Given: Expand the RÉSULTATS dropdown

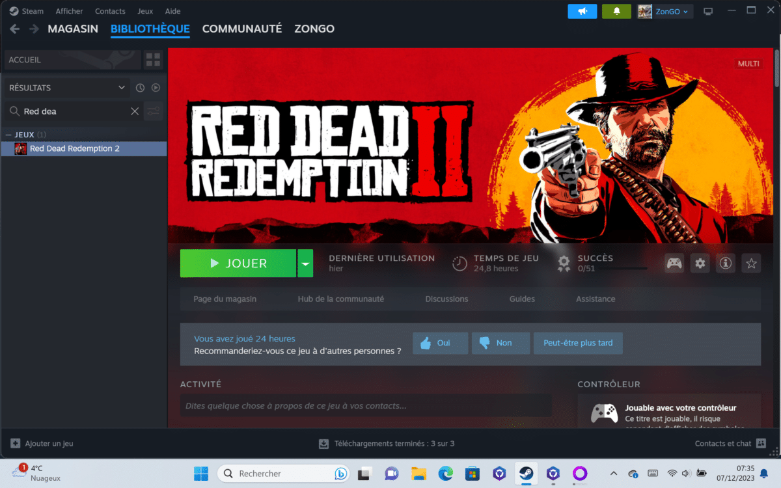Looking at the screenshot, I should (x=67, y=88).
